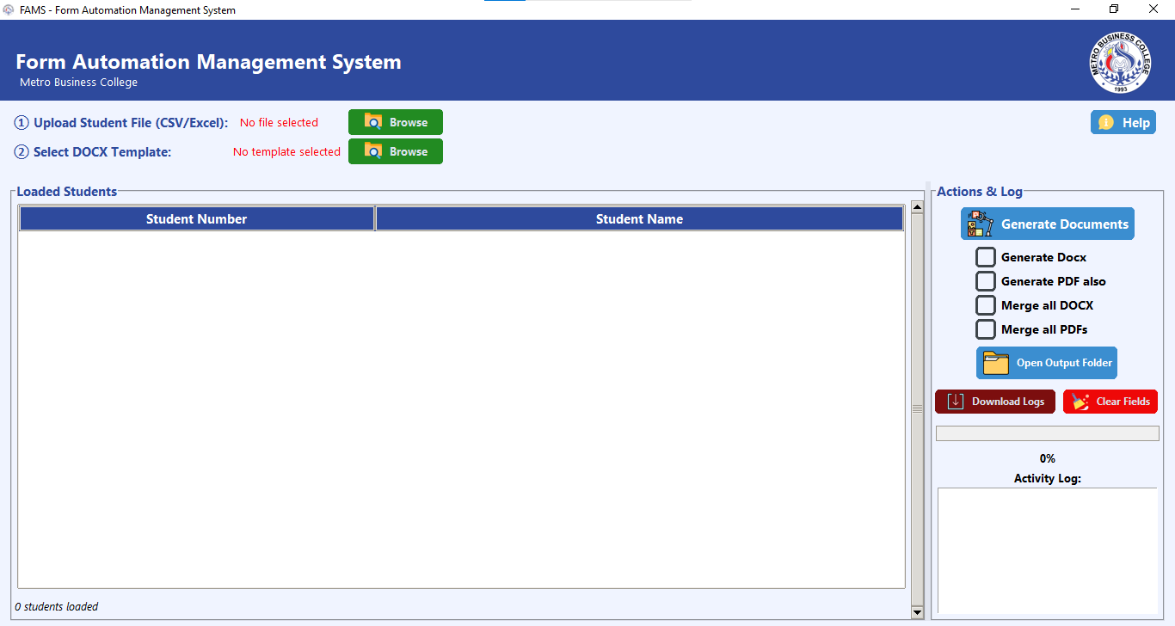The image size is (1175, 626).
Task: Enable the Generate Docx checkbox
Action: pos(986,257)
